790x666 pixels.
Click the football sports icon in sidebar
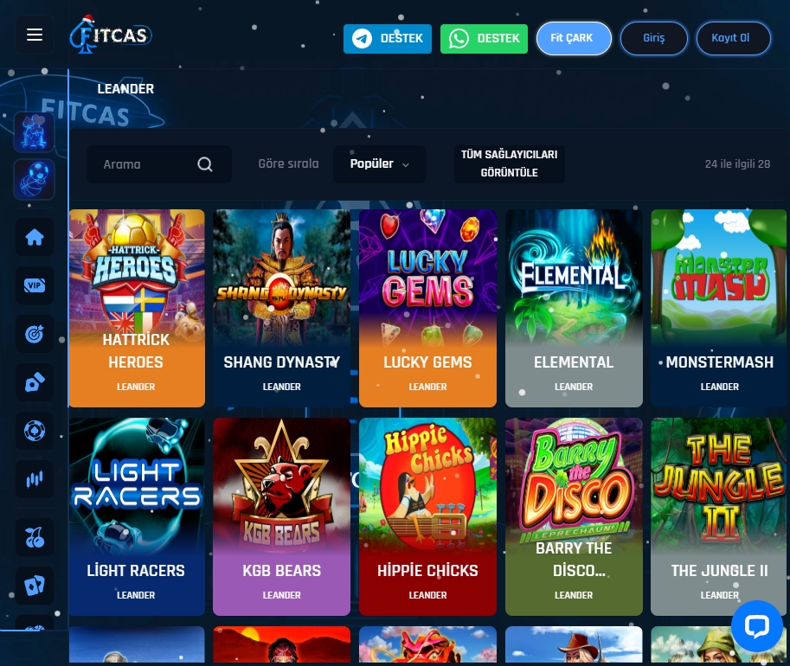click(x=35, y=179)
